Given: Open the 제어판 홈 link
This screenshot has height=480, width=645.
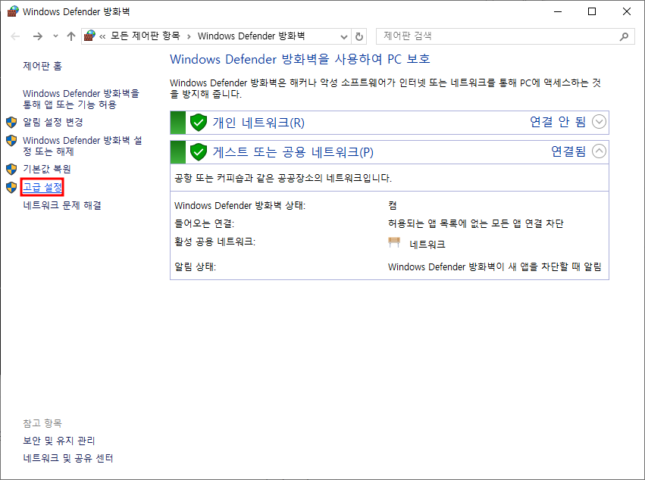Looking at the screenshot, I should (x=42, y=66).
